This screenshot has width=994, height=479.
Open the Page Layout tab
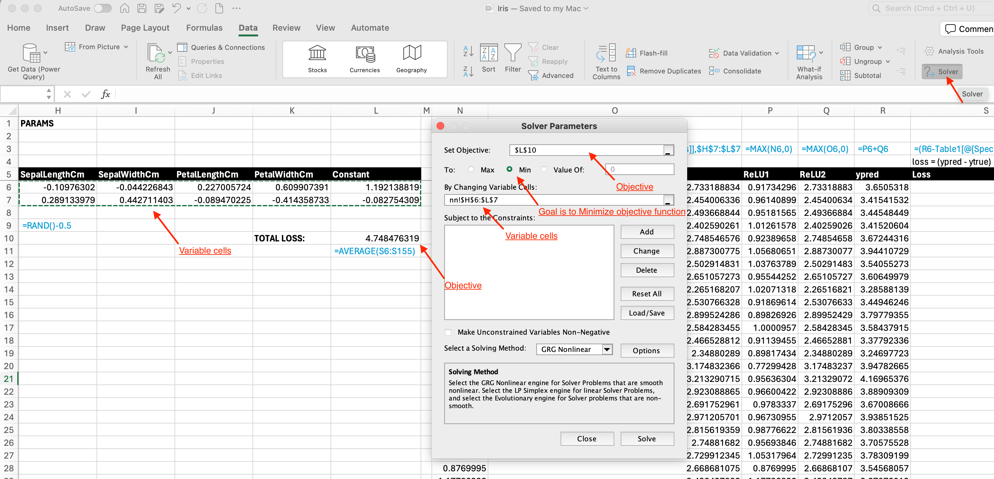145,28
